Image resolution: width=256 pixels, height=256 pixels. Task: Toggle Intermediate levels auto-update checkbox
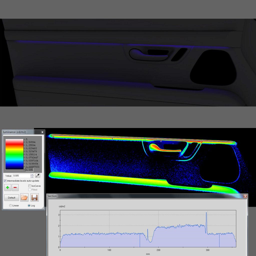click(x=5, y=181)
